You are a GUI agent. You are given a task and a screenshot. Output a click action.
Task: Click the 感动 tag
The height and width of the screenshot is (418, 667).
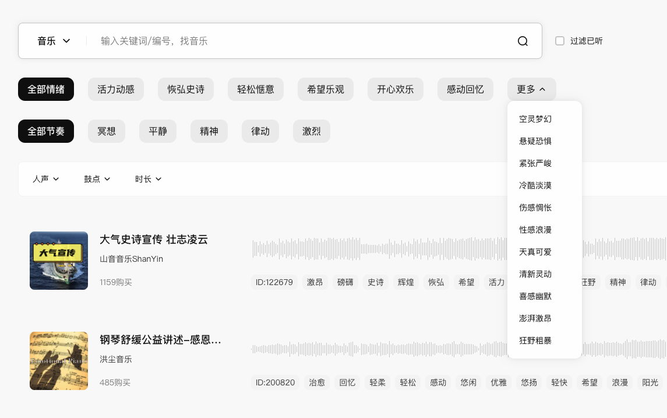(438, 382)
